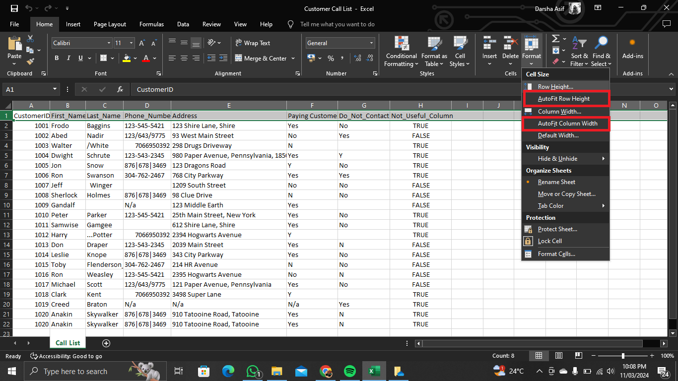Toggle Bold text formatting
The height and width of the screenshot is (381, 678).
click(57, 58)
